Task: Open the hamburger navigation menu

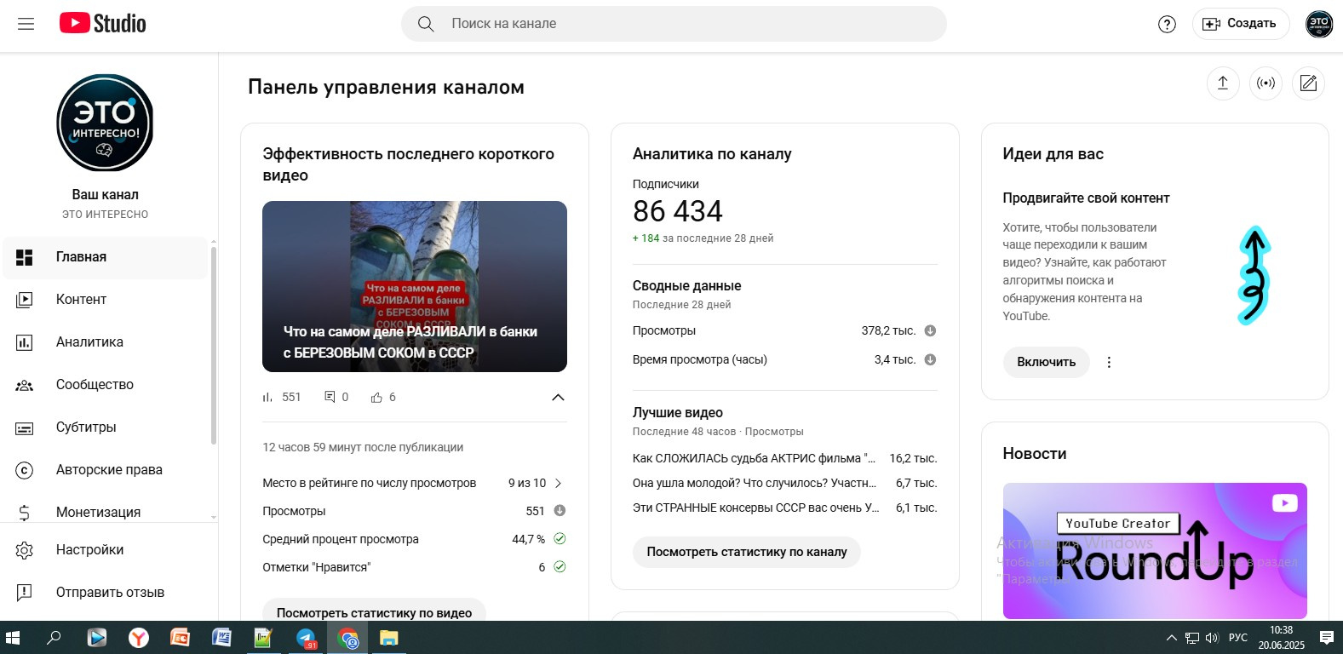Action: 26,24
